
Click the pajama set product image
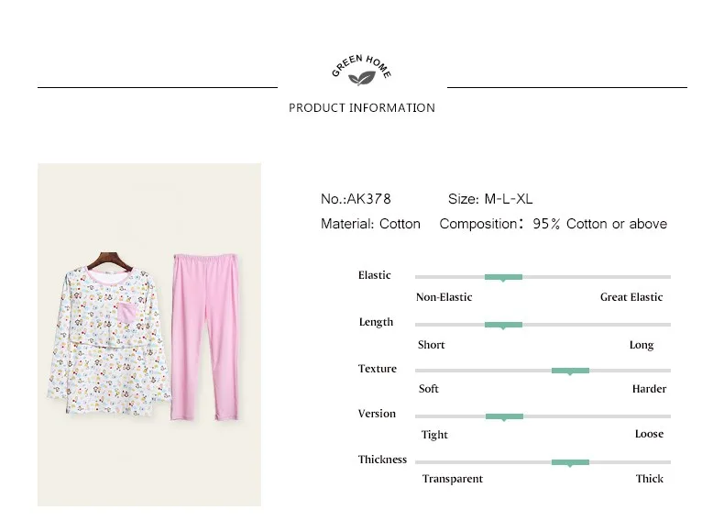tap(149, 334)
